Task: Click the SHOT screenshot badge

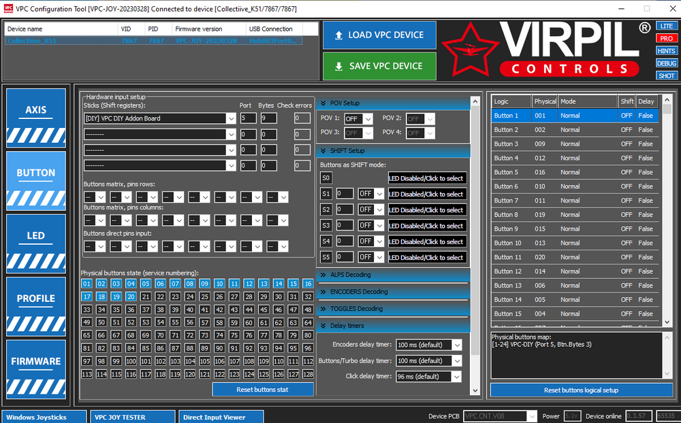Action: (x=667, y=75)
